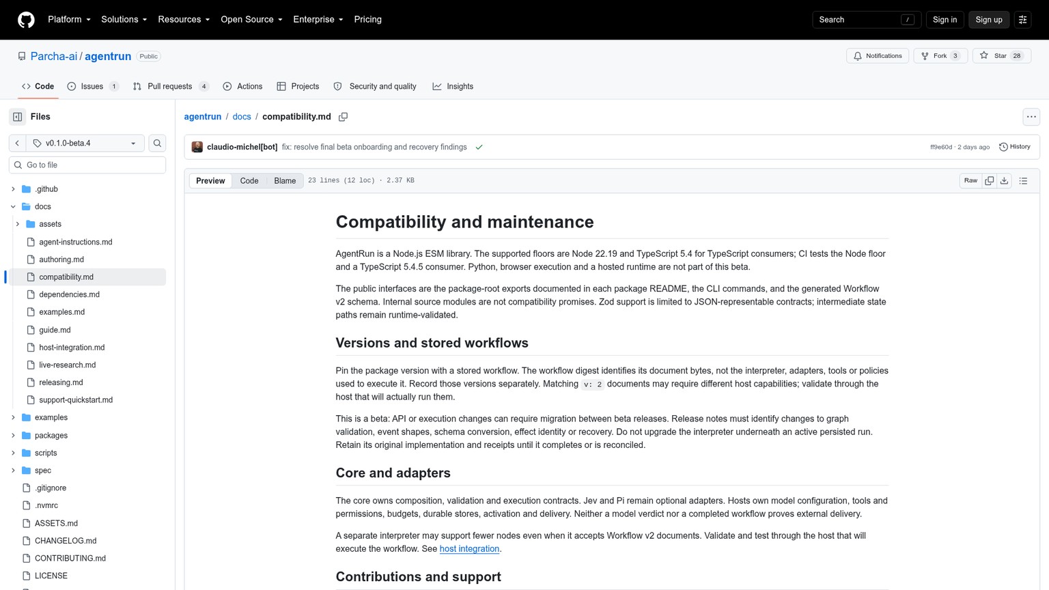Copy the compatibility.md file path
1049x590 pixels.
click(343, 117)
